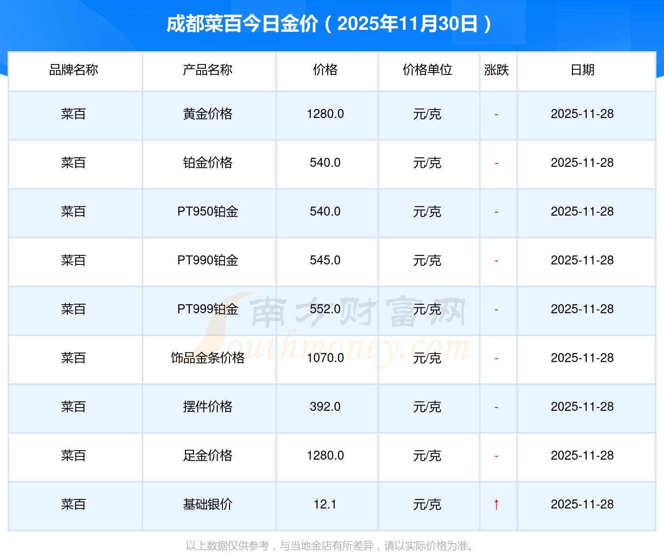The width and height of the screenshot is (664, 553).
Task: Click the 545.0 price value
Action: [x=325, y=261]
